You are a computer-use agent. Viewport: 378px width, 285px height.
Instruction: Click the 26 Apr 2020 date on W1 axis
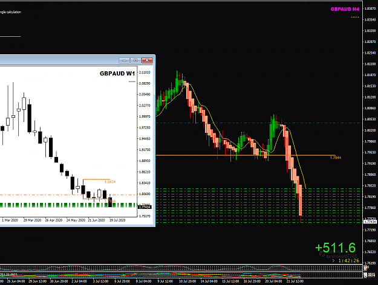(x=53, y=220)
